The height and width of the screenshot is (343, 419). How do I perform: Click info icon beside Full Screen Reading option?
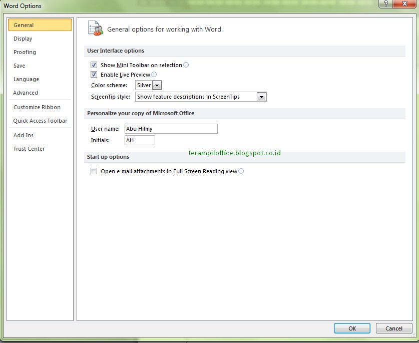(241, 171)
